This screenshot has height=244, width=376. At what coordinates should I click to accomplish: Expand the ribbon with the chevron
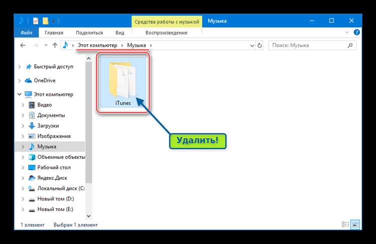point(347,32)
